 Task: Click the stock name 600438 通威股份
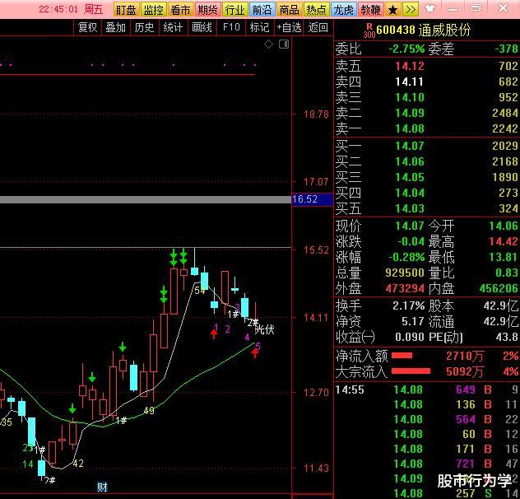click(x=424, y=30)
